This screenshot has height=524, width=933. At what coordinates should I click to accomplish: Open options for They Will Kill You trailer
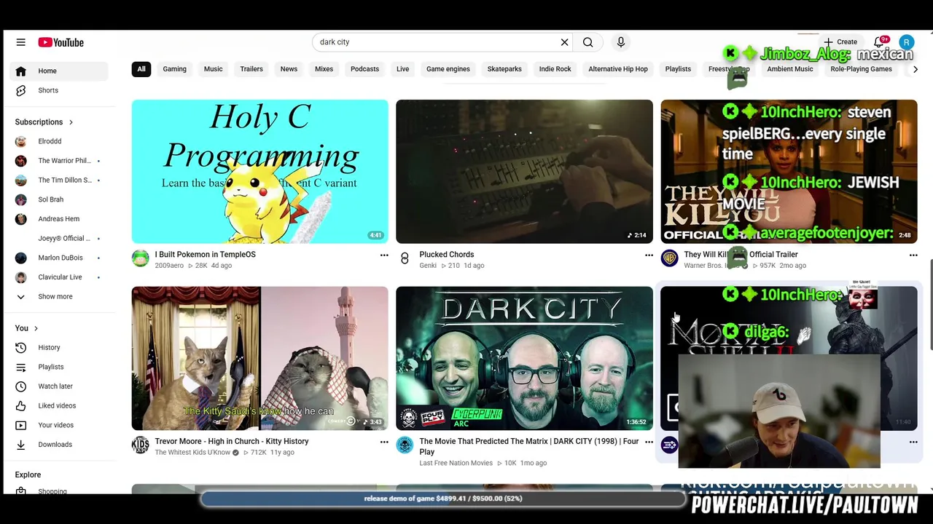tap(913, 255)
